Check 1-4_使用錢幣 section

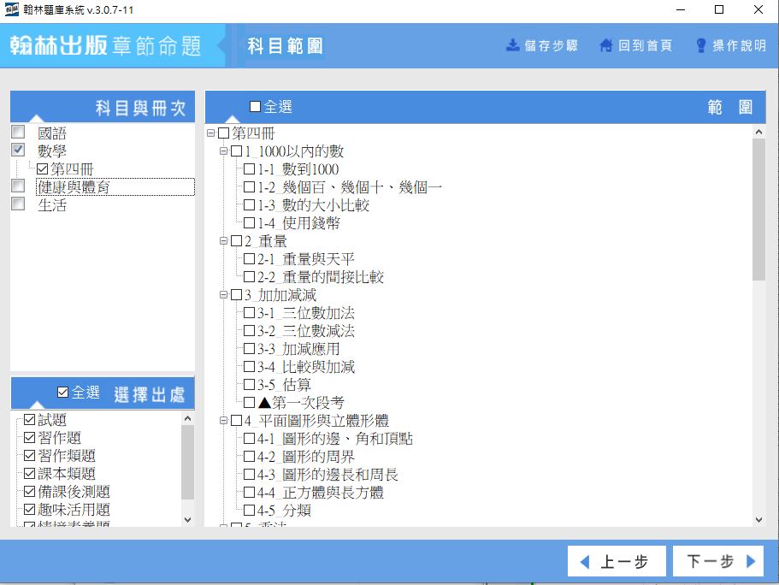pos(250,223)
